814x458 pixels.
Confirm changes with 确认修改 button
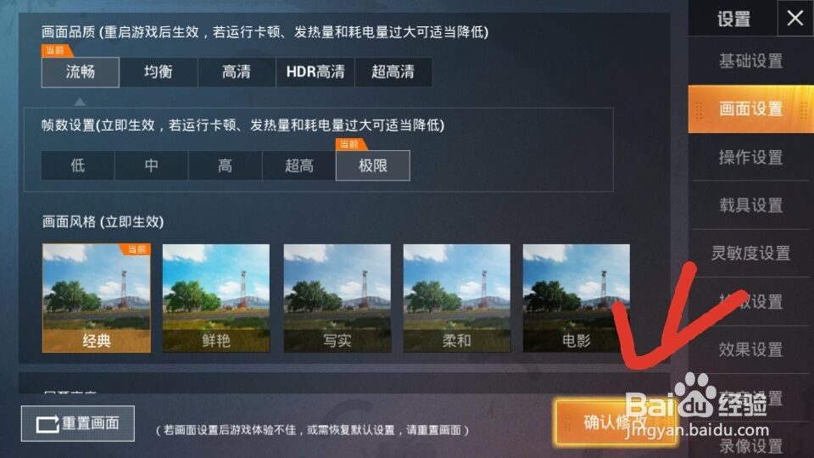point(616,422)
